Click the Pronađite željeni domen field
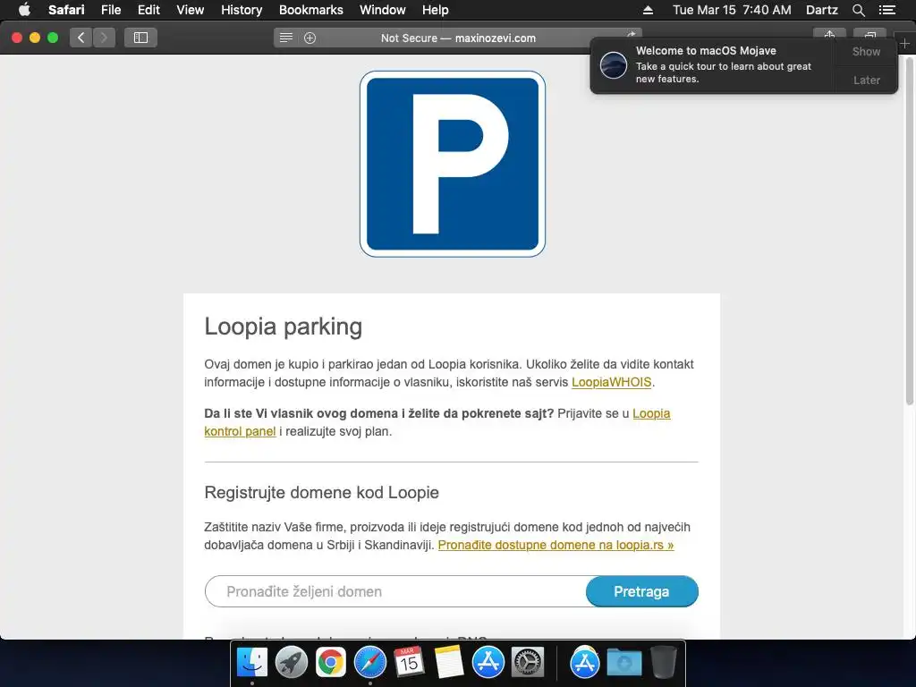The height and width of the screenshot is (687, 916). [395, 591]
